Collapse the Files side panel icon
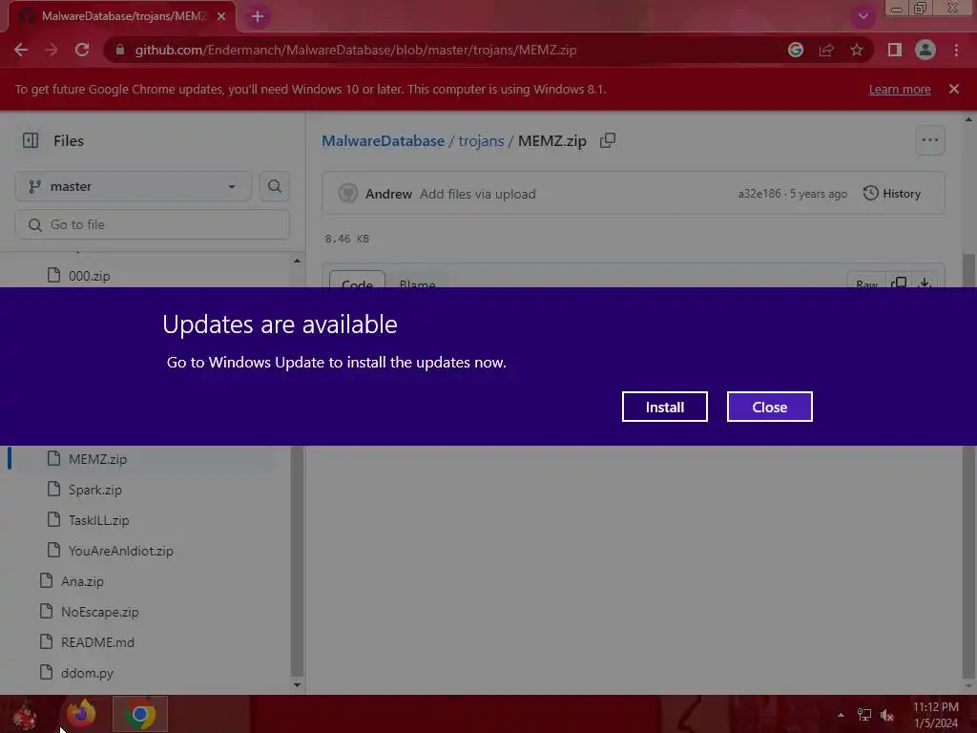 pyautogui.click(x=31, y=141)
